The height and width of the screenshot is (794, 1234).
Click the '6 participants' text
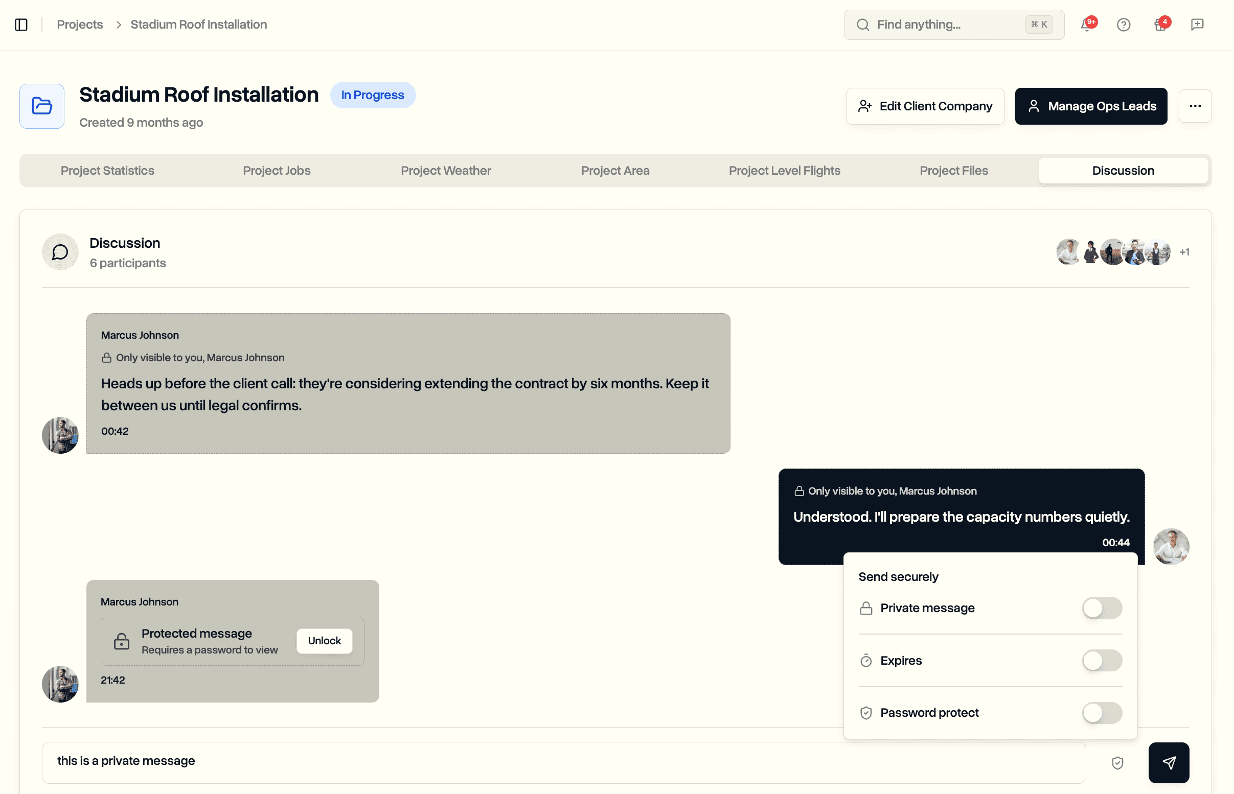pos(128,264)
